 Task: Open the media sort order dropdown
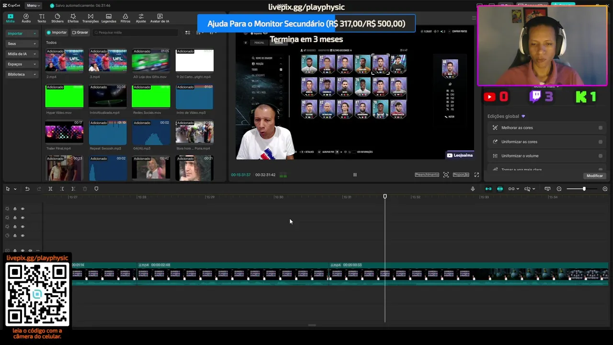click(199, 33)
